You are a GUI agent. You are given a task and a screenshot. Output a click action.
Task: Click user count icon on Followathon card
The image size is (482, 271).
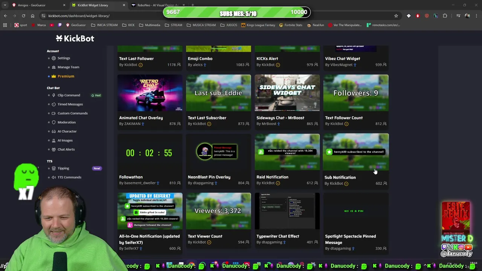click(179, 183)
